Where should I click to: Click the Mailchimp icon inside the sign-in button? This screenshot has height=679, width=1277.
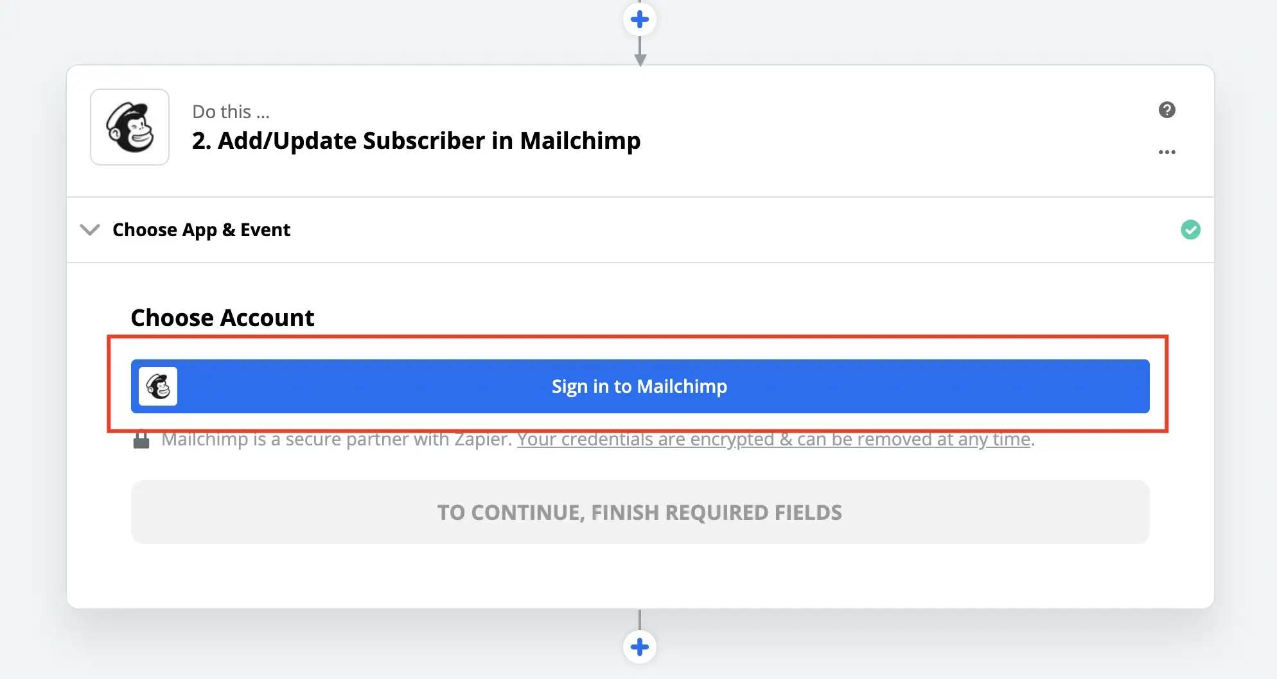[158, 386]
